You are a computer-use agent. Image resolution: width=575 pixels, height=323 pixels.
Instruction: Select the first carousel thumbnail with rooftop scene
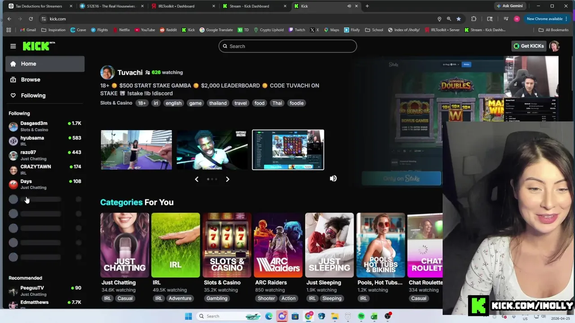point(136,150)
